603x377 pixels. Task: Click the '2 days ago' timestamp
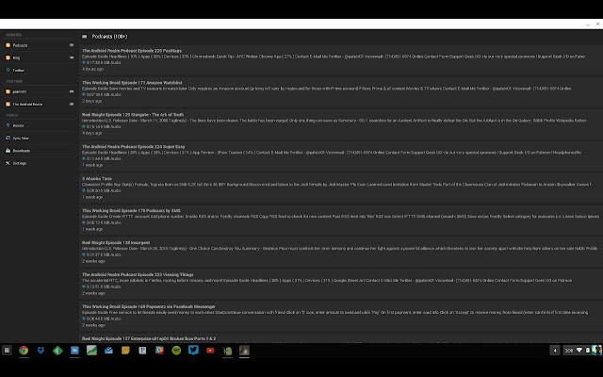tap(92, 101)
